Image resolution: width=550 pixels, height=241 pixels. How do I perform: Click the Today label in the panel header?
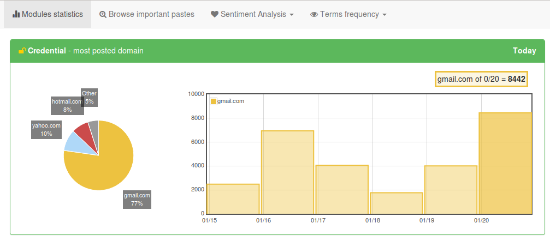[524, 51]
